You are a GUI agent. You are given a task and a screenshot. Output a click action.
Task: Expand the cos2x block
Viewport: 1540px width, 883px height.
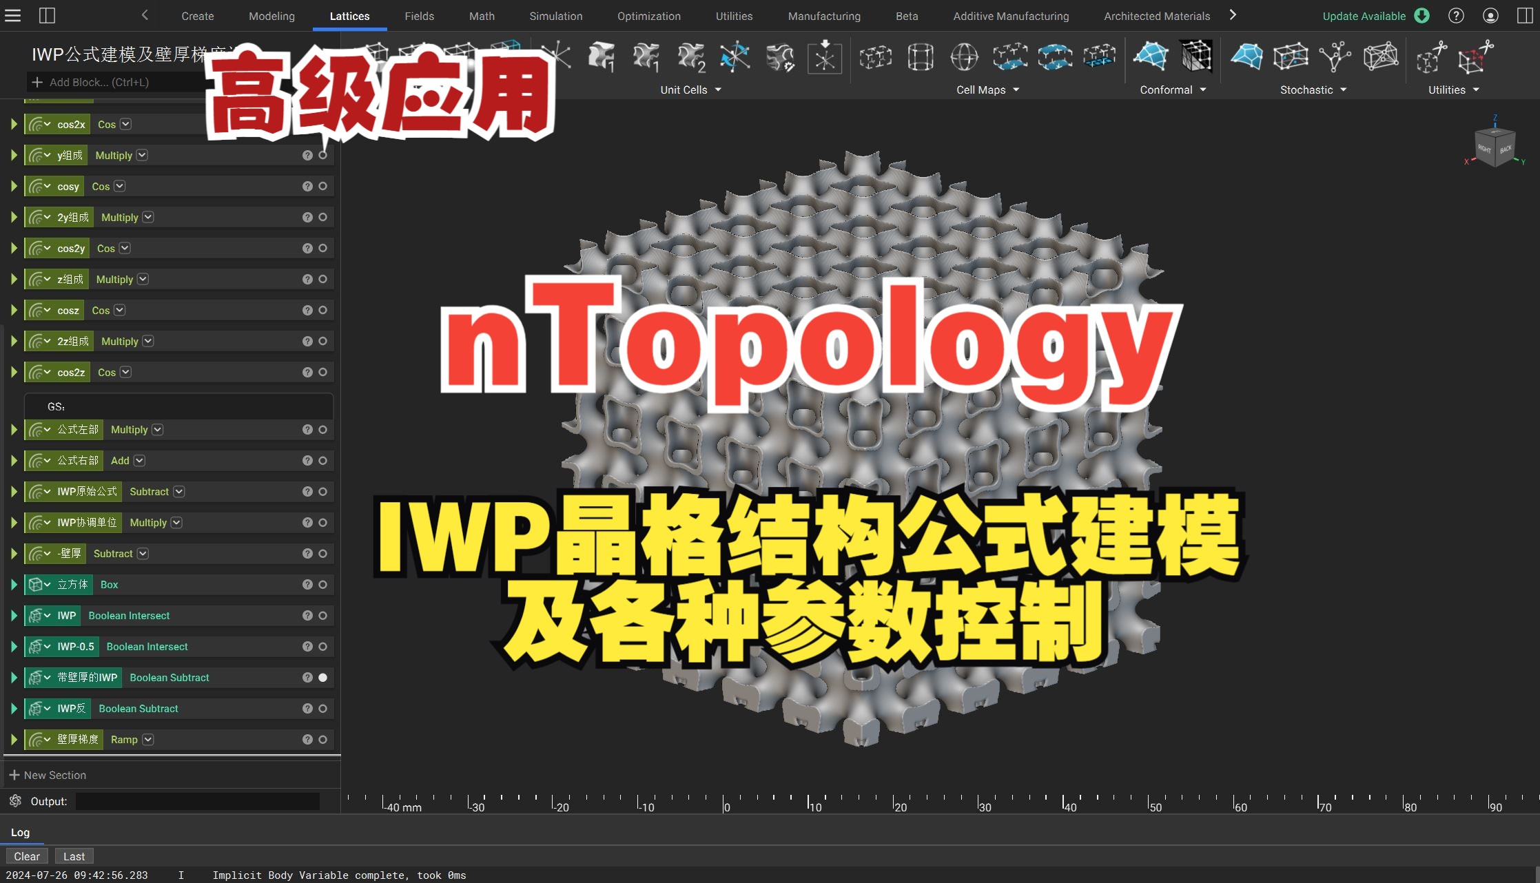[13, 125]
